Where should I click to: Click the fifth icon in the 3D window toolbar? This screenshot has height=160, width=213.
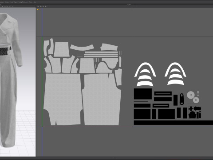[x=12, y=6]
